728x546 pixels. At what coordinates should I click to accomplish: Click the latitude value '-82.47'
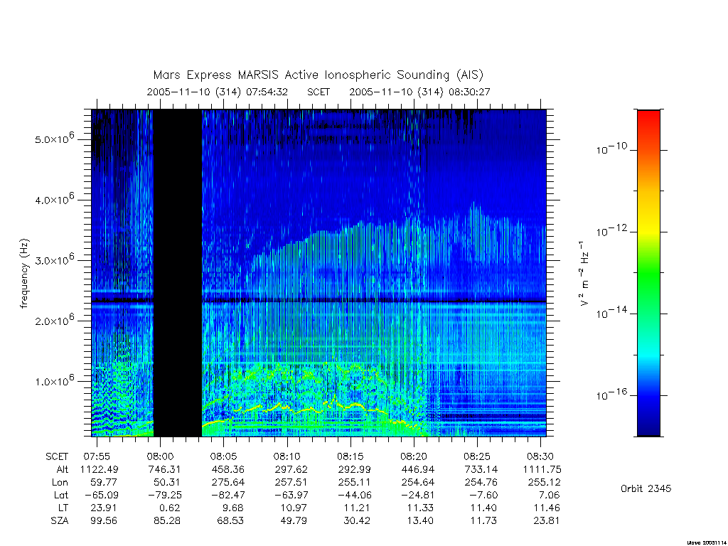[x=228, y=495]
